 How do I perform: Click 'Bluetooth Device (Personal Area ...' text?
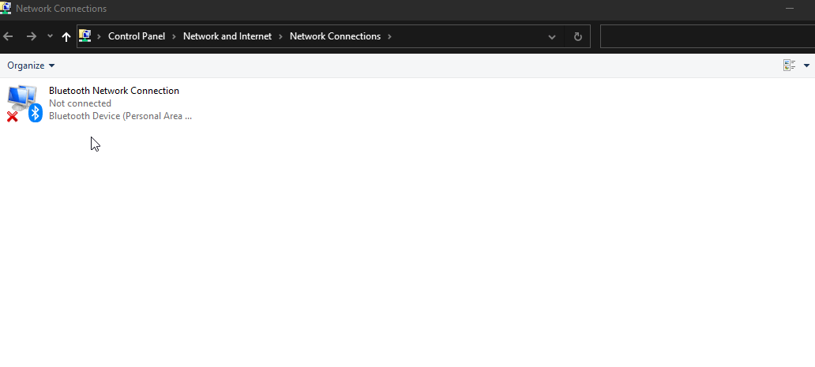121,116
